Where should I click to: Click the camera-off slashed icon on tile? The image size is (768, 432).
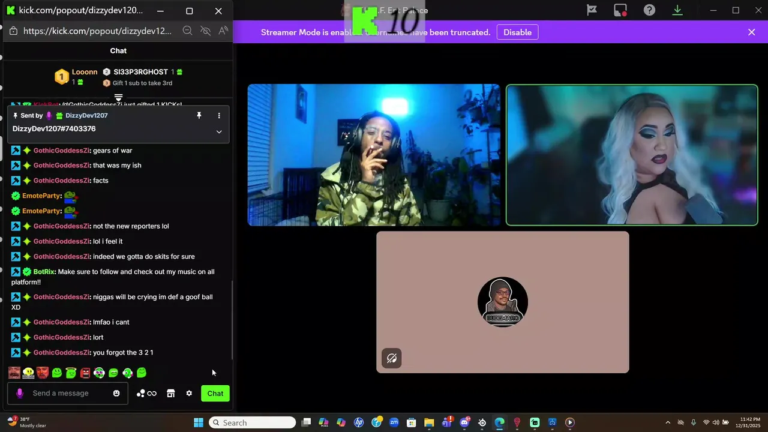coord(392,358)
